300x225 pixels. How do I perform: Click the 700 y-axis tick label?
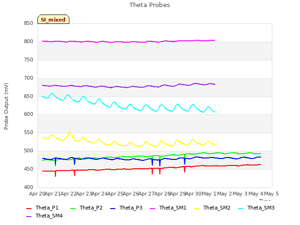(29, 78)
